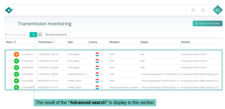Click green Transmitted icon for 14:10:12 row
The image size is (225, 109).
pos(17,81)
